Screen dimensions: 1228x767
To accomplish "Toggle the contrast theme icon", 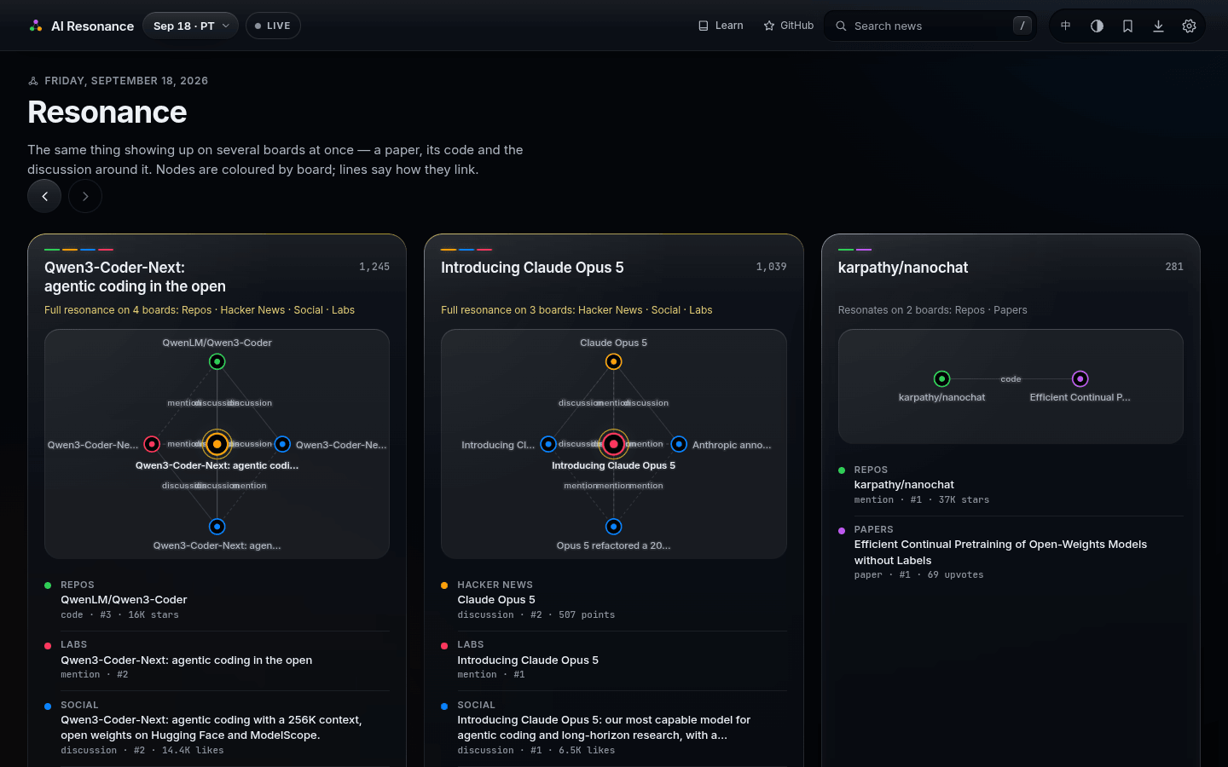I will point(1097,26).
